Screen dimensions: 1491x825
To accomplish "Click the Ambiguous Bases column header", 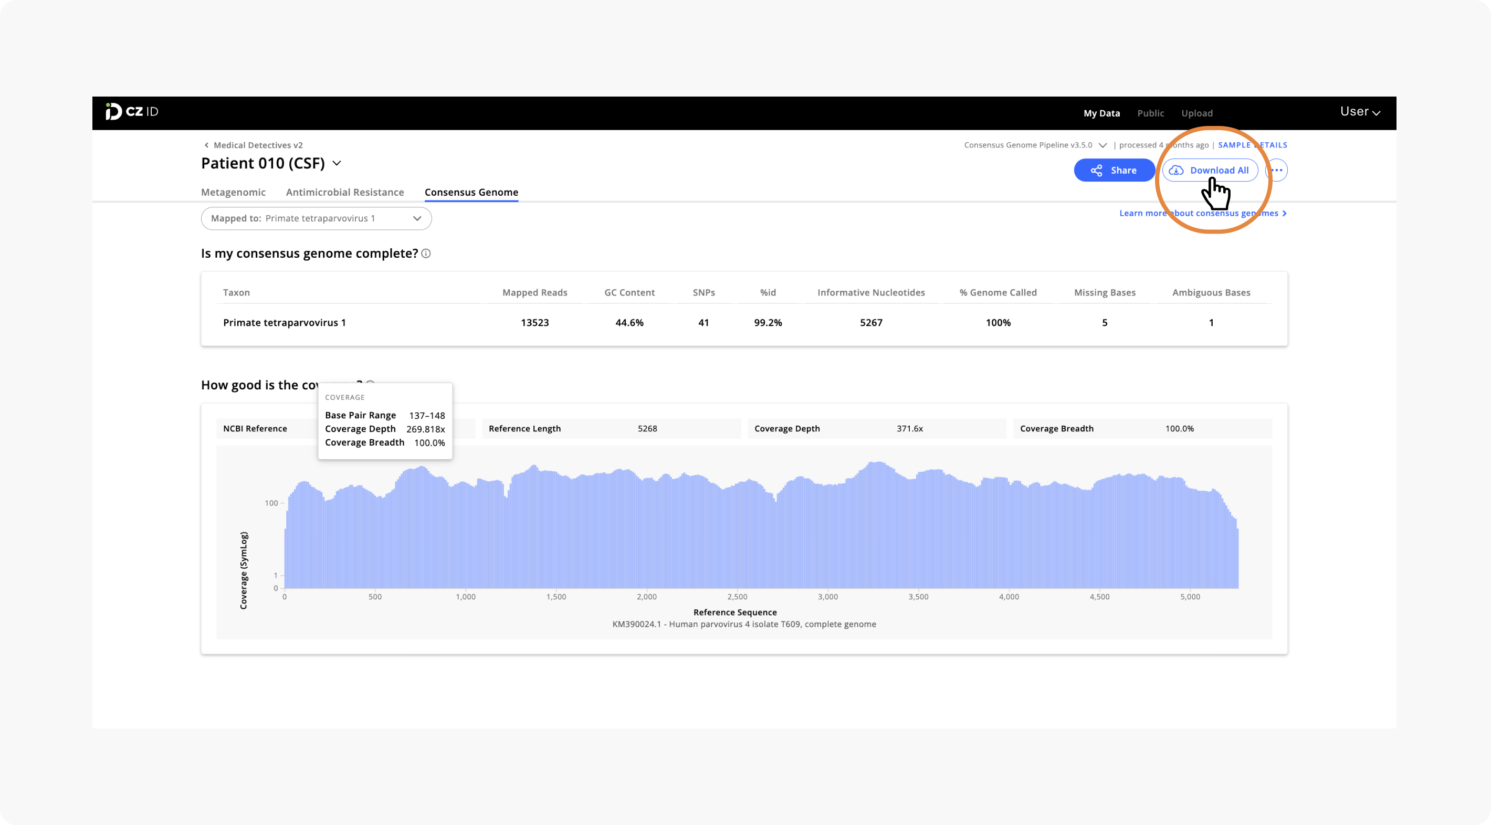I will (x=1211, y=293).
